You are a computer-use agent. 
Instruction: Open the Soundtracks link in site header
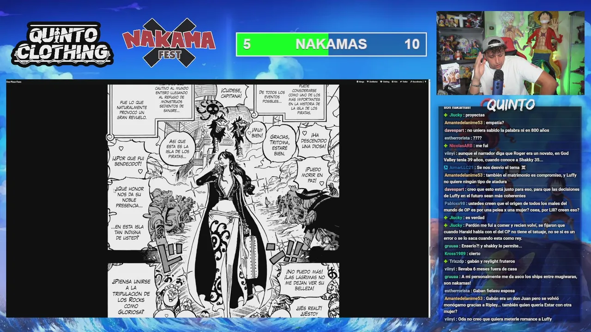[x=416, y=82]
